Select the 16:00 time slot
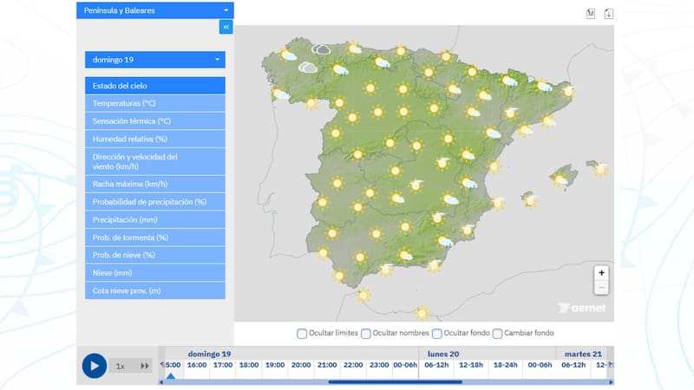 pyautogui.click(x=197, y=365)
